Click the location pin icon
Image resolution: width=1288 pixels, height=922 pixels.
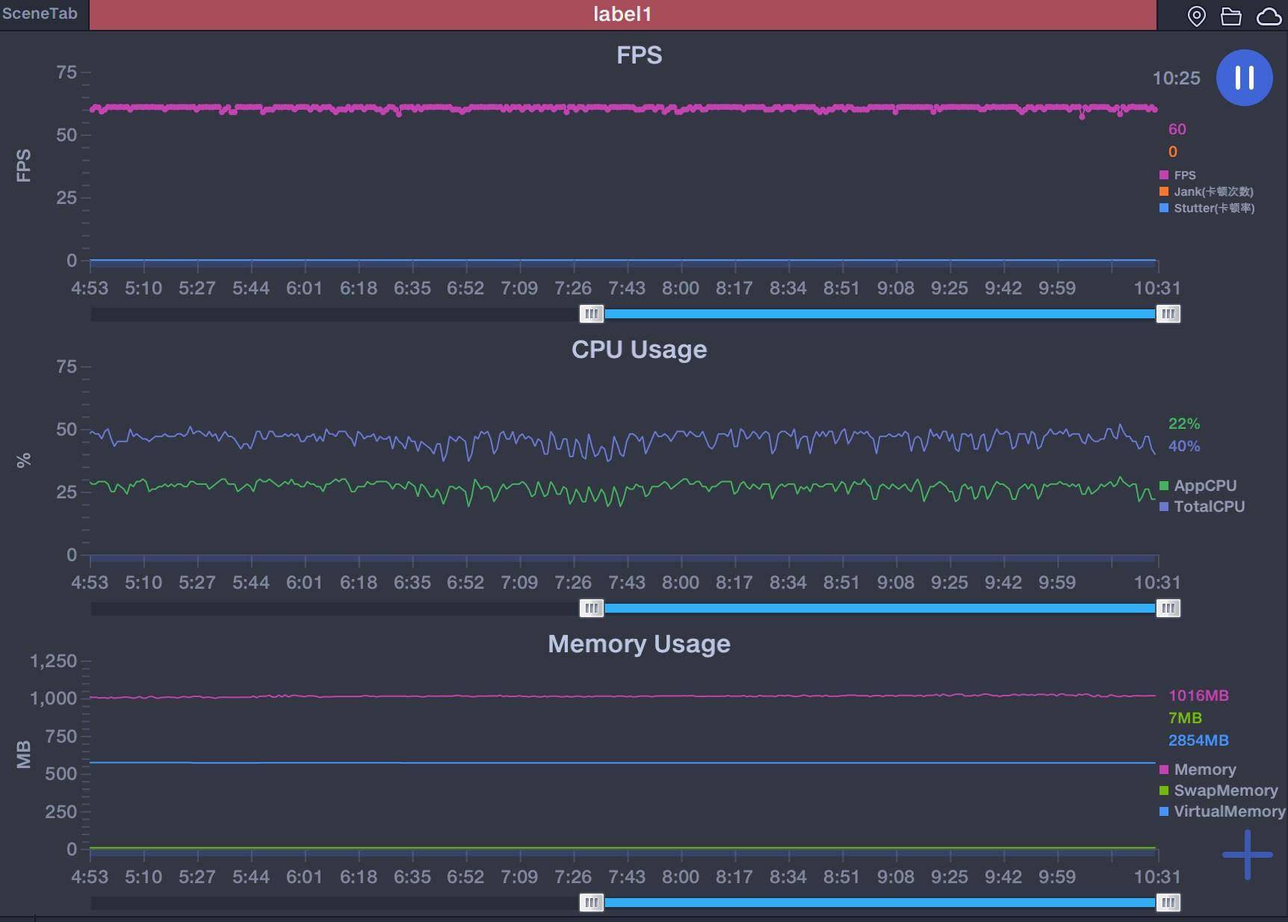pos(1196,16)
